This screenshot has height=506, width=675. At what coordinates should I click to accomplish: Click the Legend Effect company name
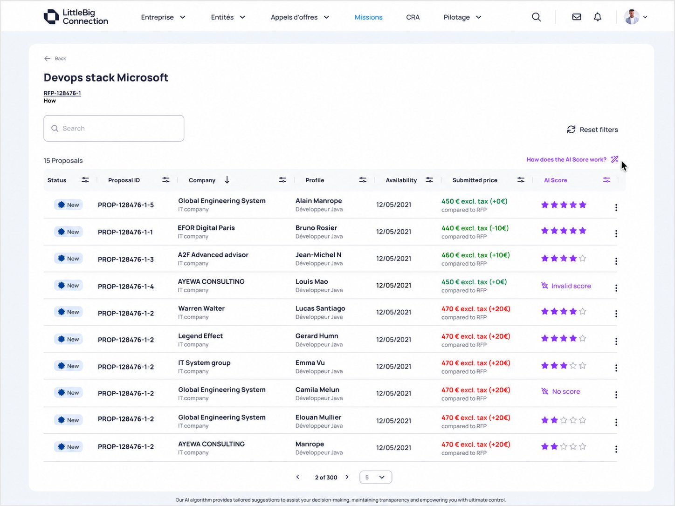point(200,336)
